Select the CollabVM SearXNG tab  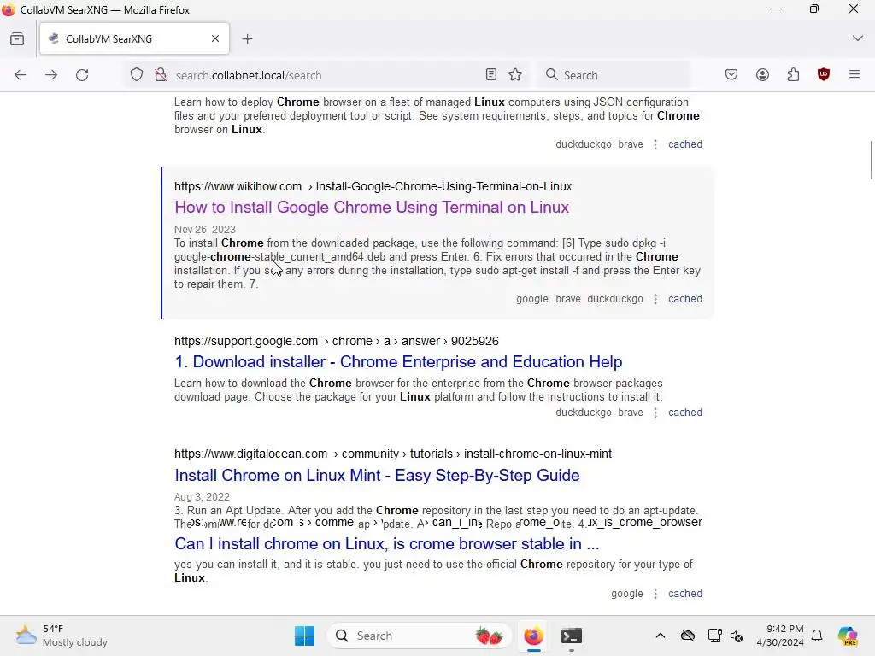134,38
